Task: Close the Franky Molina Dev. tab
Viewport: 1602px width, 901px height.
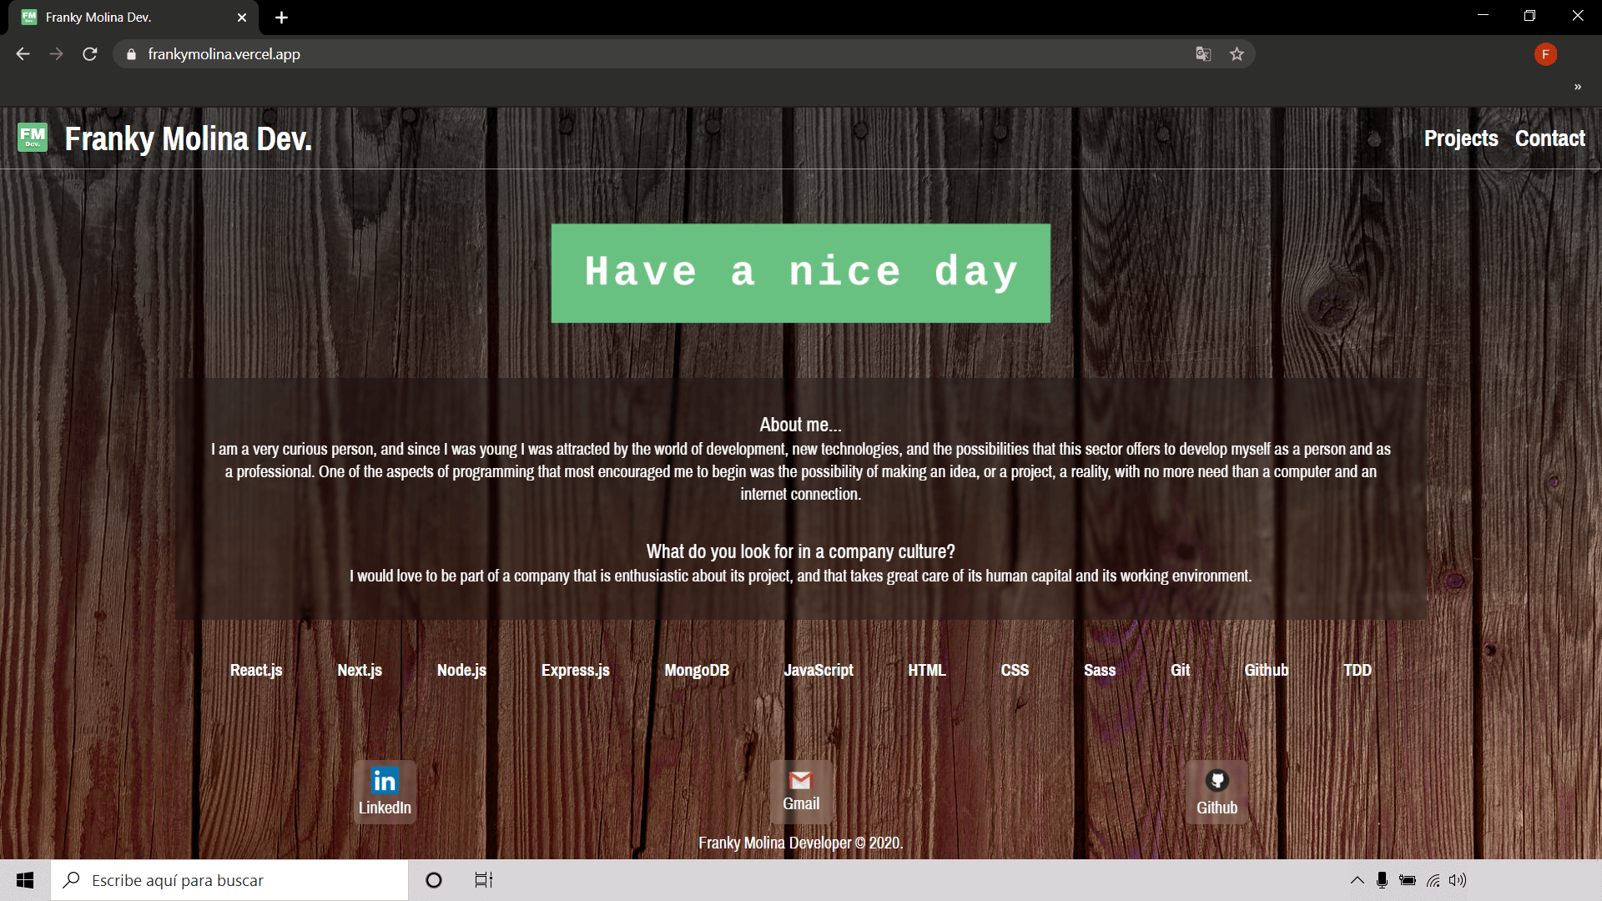Action: [242, 18]
